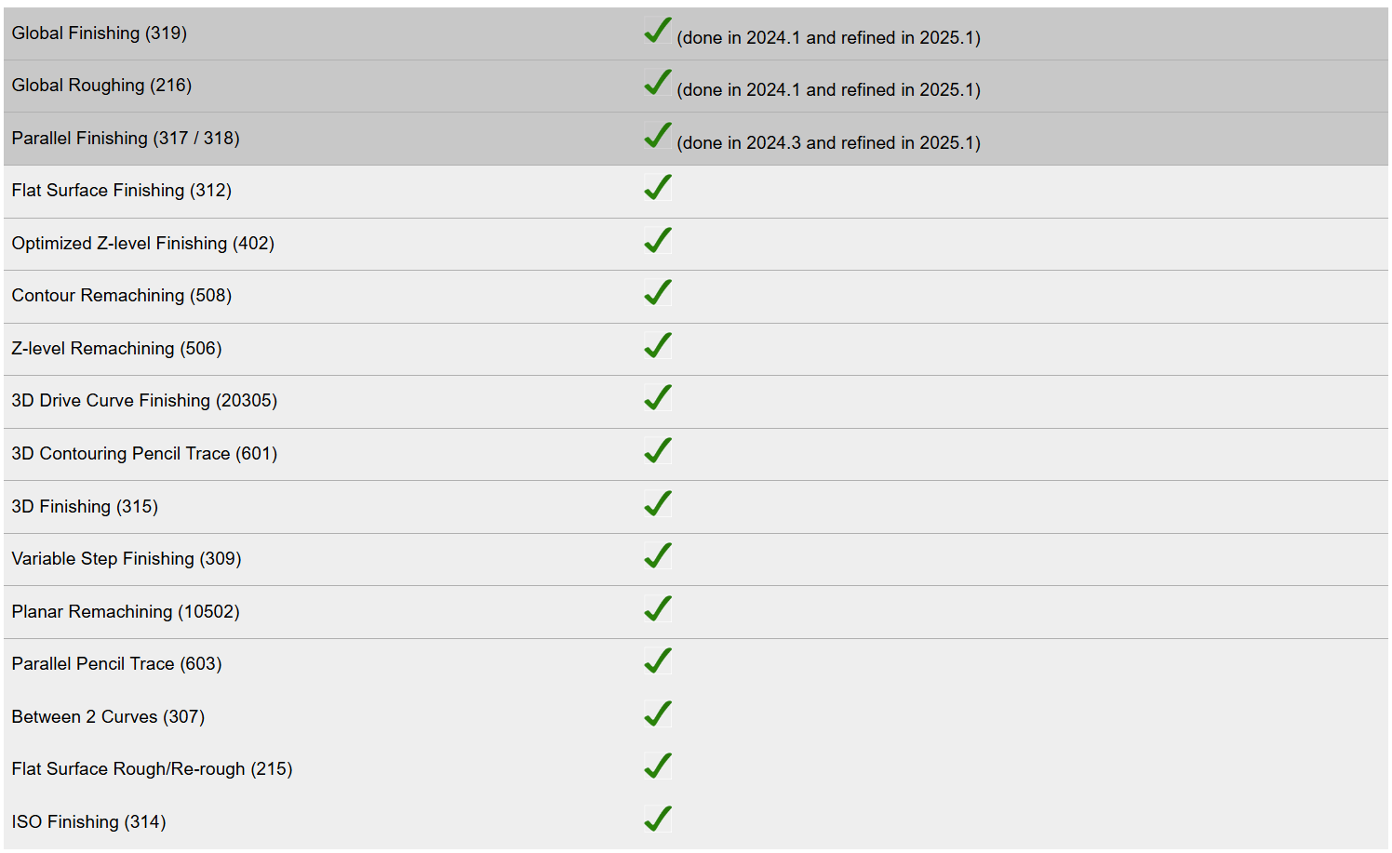This screenshot has width=1392, height=853.
Task: Click the ISO Finishing checkmark icon
Action: tap(658, 820)
